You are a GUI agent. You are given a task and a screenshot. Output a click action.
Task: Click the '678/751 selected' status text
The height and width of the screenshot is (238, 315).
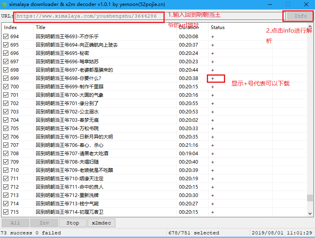tap(194, 233)
